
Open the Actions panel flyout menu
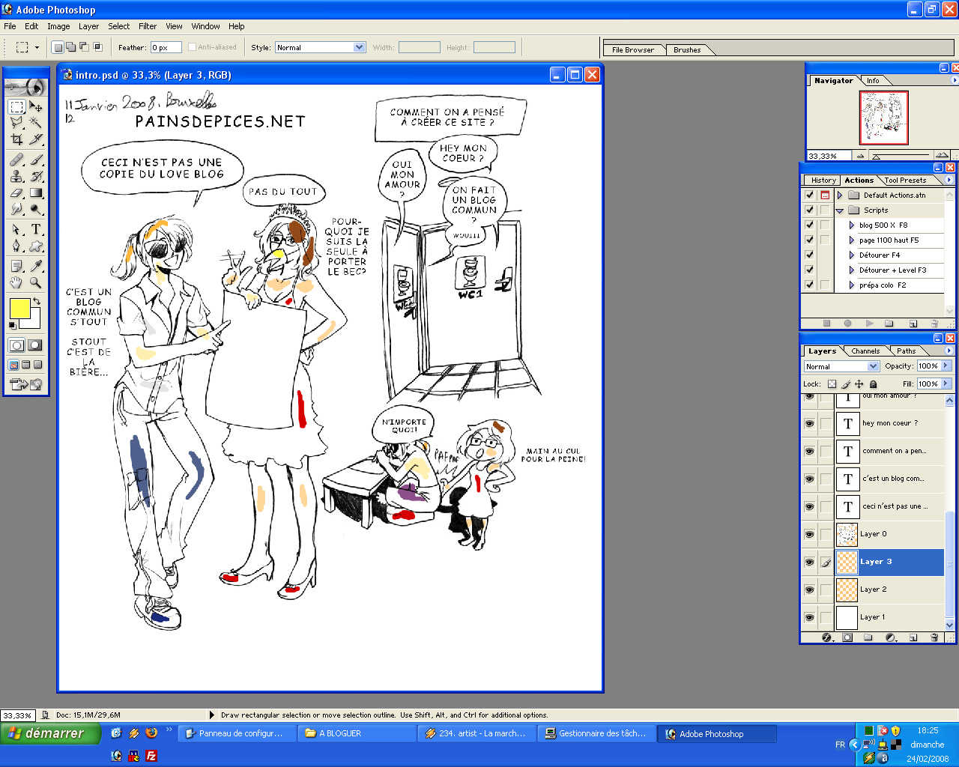click(949, 180)
